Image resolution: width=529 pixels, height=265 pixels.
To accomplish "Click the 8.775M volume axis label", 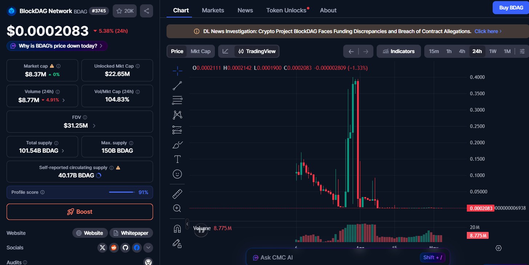I will click(478, 236).
